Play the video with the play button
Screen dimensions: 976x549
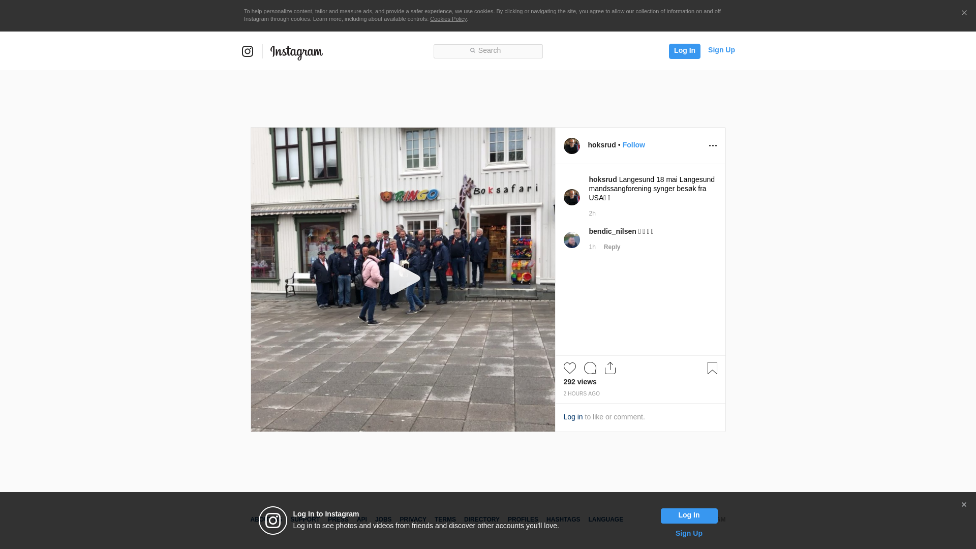(x=404, y=279)
